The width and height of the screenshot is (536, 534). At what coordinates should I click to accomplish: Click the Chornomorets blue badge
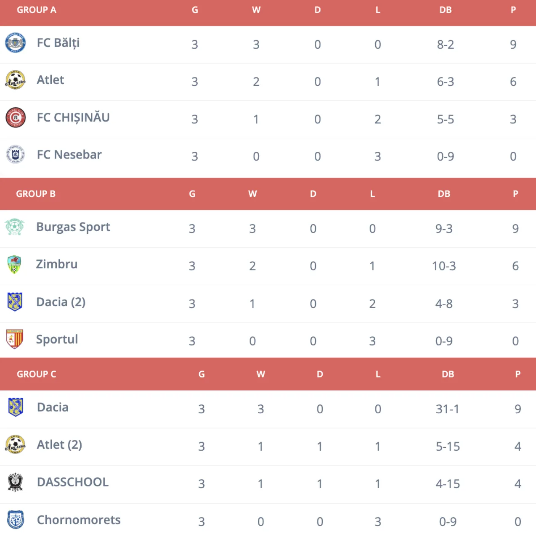coord(16,520)
